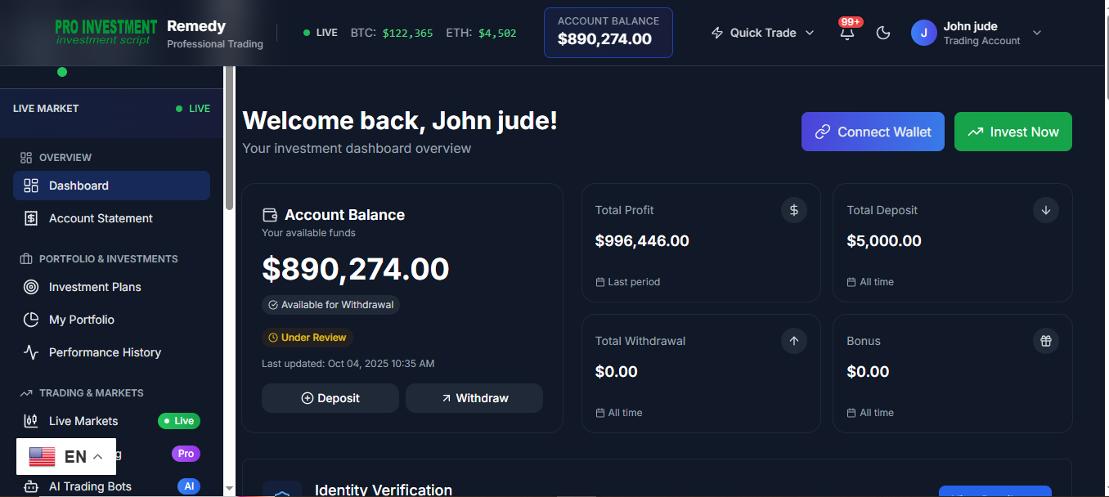Click the upload arrow icon on Total Withdrawal
Screen dimensions: 1109x497
point(793,341)
